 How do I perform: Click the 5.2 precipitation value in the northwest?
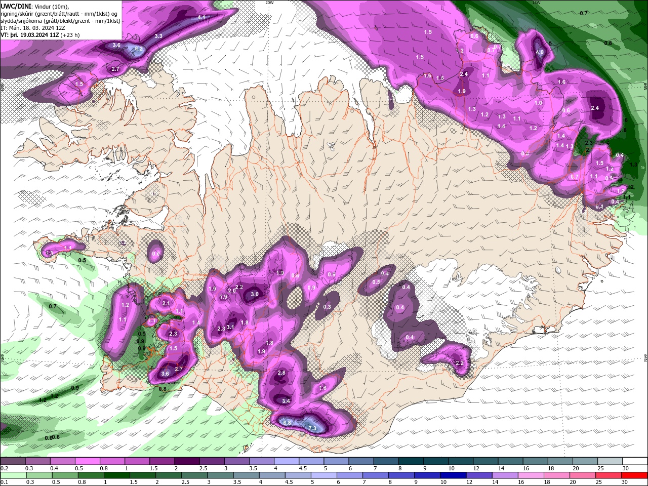coord(139,49)
